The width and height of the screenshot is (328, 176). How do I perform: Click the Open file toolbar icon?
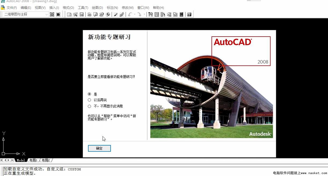tap(75, 14)
